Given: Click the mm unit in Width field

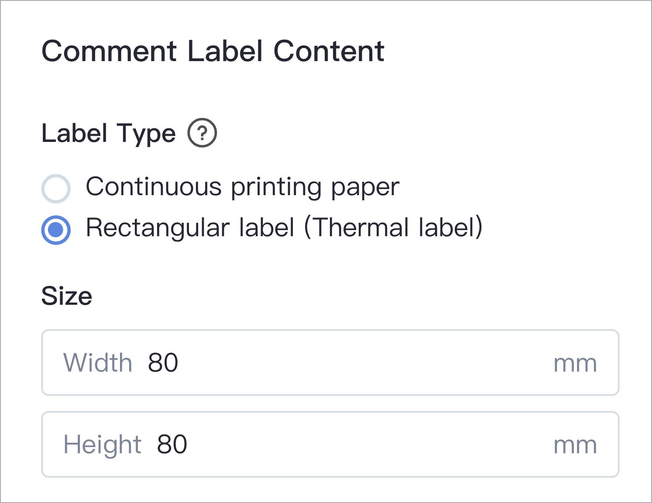Looking at the screenshot, I should click(575, 364).
